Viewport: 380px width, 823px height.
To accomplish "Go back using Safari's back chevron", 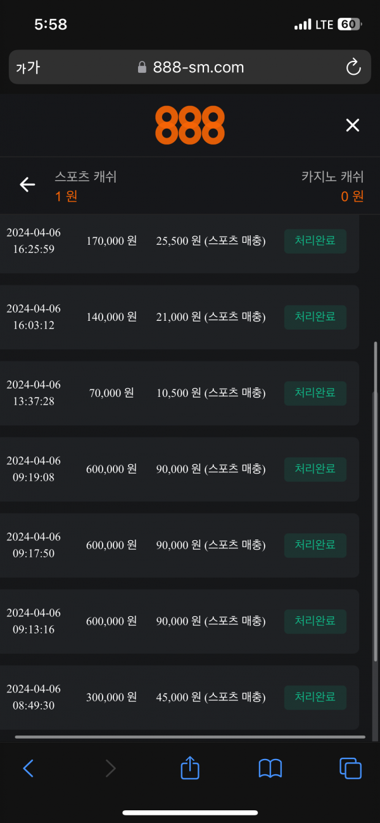I will point(28,768).
